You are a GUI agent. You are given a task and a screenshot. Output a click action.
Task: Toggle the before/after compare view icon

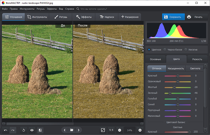(40, 130)
